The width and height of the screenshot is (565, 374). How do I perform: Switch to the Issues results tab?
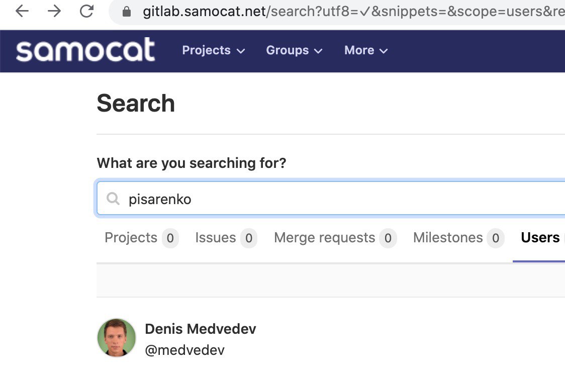click(216, 238)
